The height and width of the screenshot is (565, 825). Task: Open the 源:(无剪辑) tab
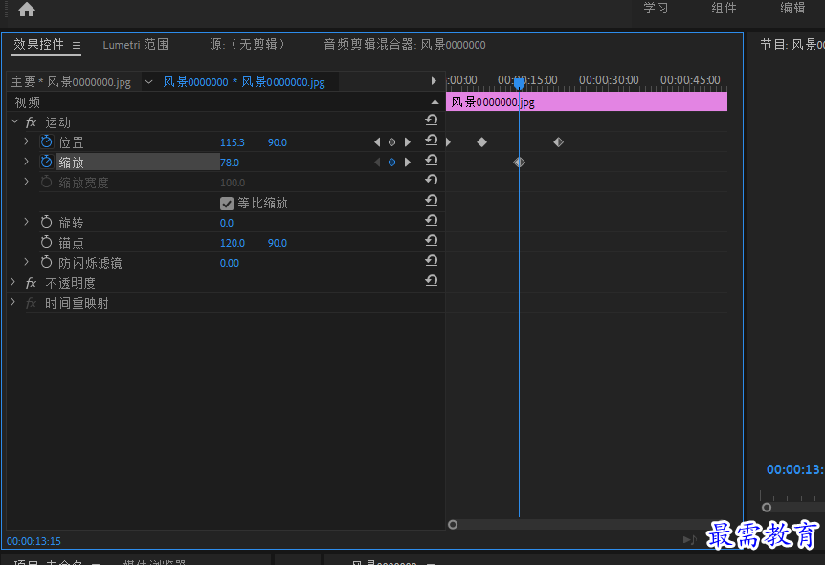point(247,44)
